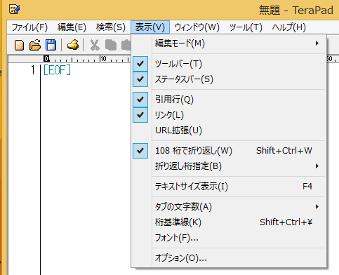
Task: Open the ファイル(F) menu
Action: pyautogui.click(x=29, y=27)
